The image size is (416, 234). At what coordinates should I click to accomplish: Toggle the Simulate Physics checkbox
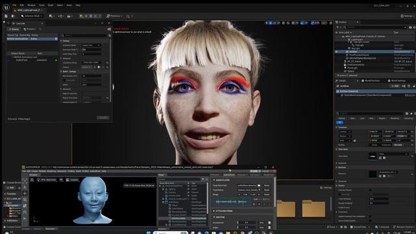[370, 190]
